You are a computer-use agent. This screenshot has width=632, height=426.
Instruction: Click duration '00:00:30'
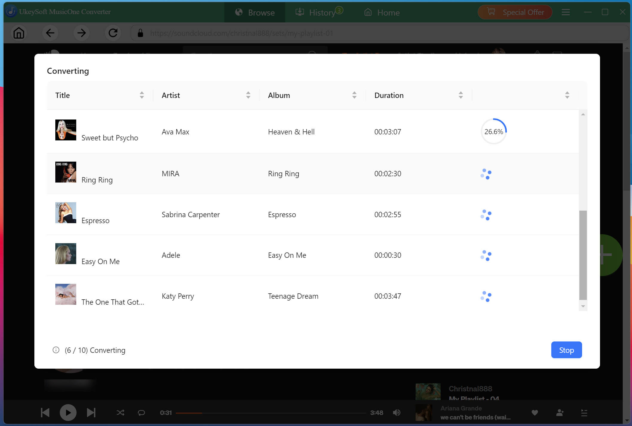point(388,255)
